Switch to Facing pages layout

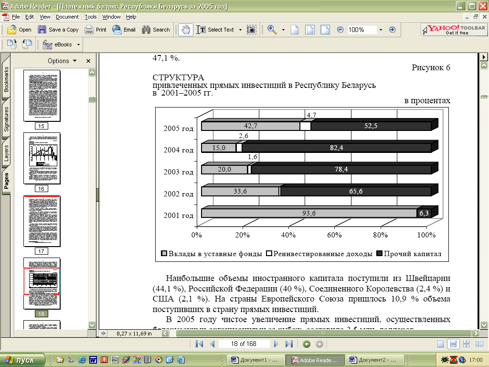[479, 344]
